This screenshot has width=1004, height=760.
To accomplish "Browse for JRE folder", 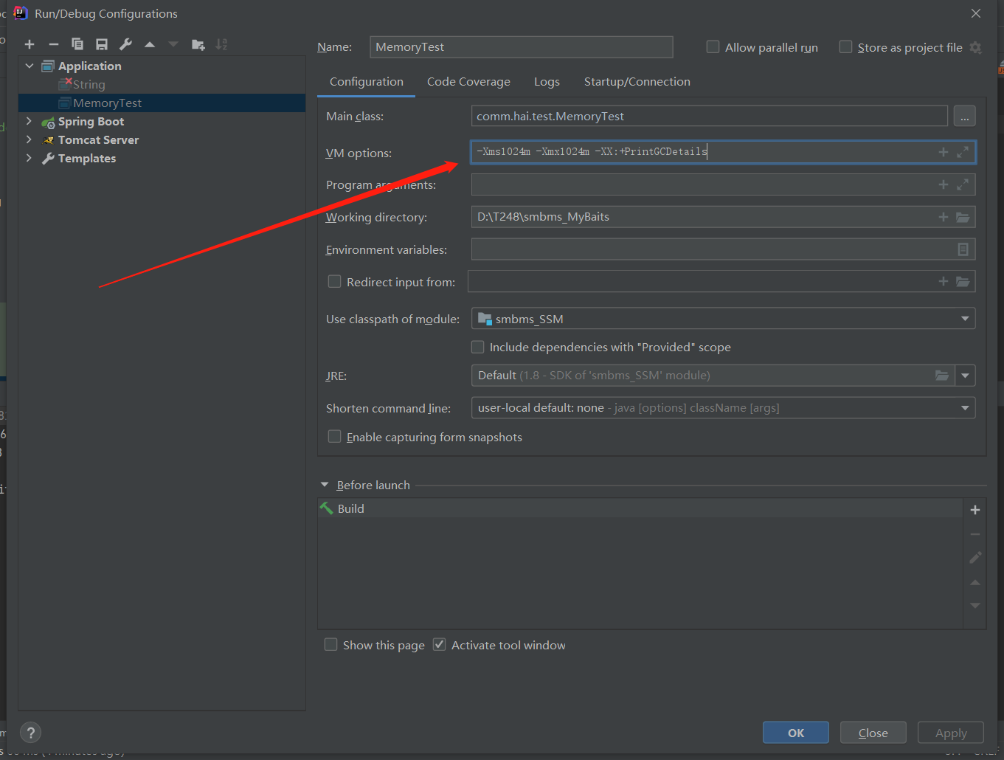I will 942,376.
